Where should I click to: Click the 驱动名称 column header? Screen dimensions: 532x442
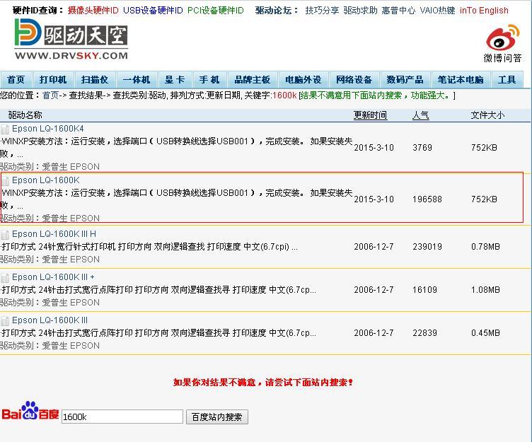[x=25, y=115]
